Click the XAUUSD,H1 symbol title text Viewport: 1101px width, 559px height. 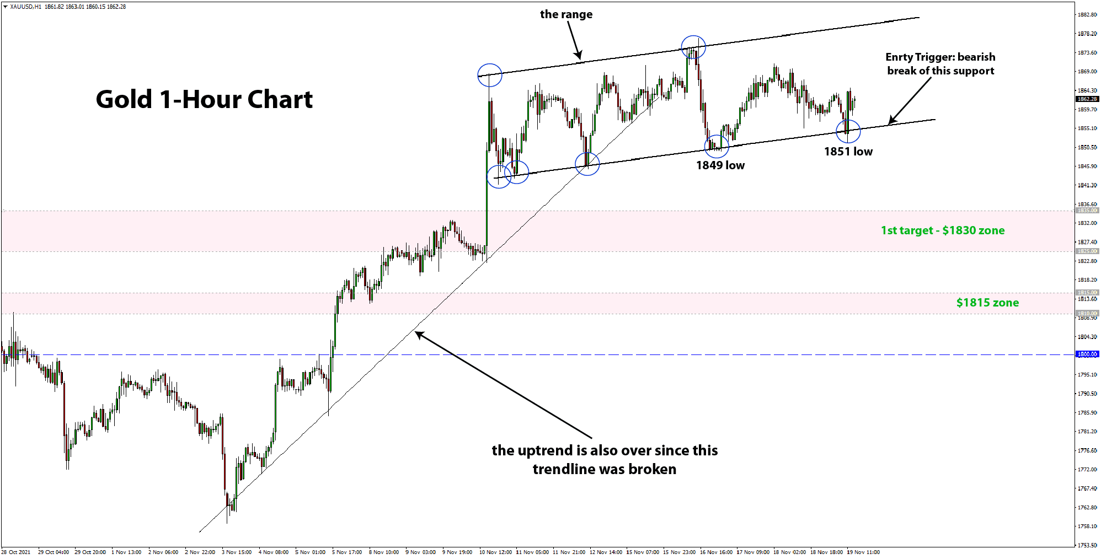tap(25, 7)
